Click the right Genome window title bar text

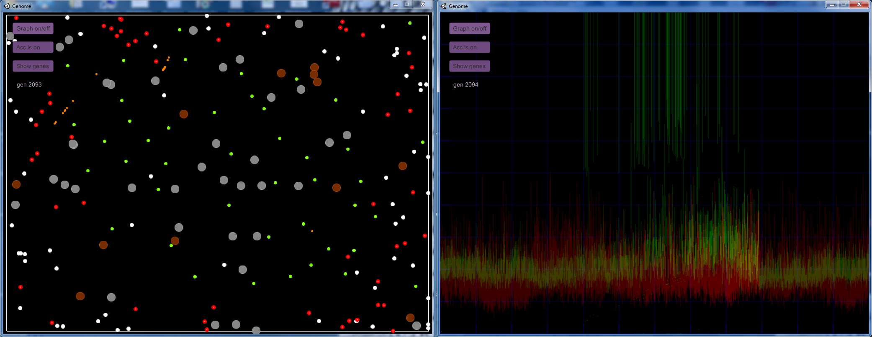click(x=458, y=6)
